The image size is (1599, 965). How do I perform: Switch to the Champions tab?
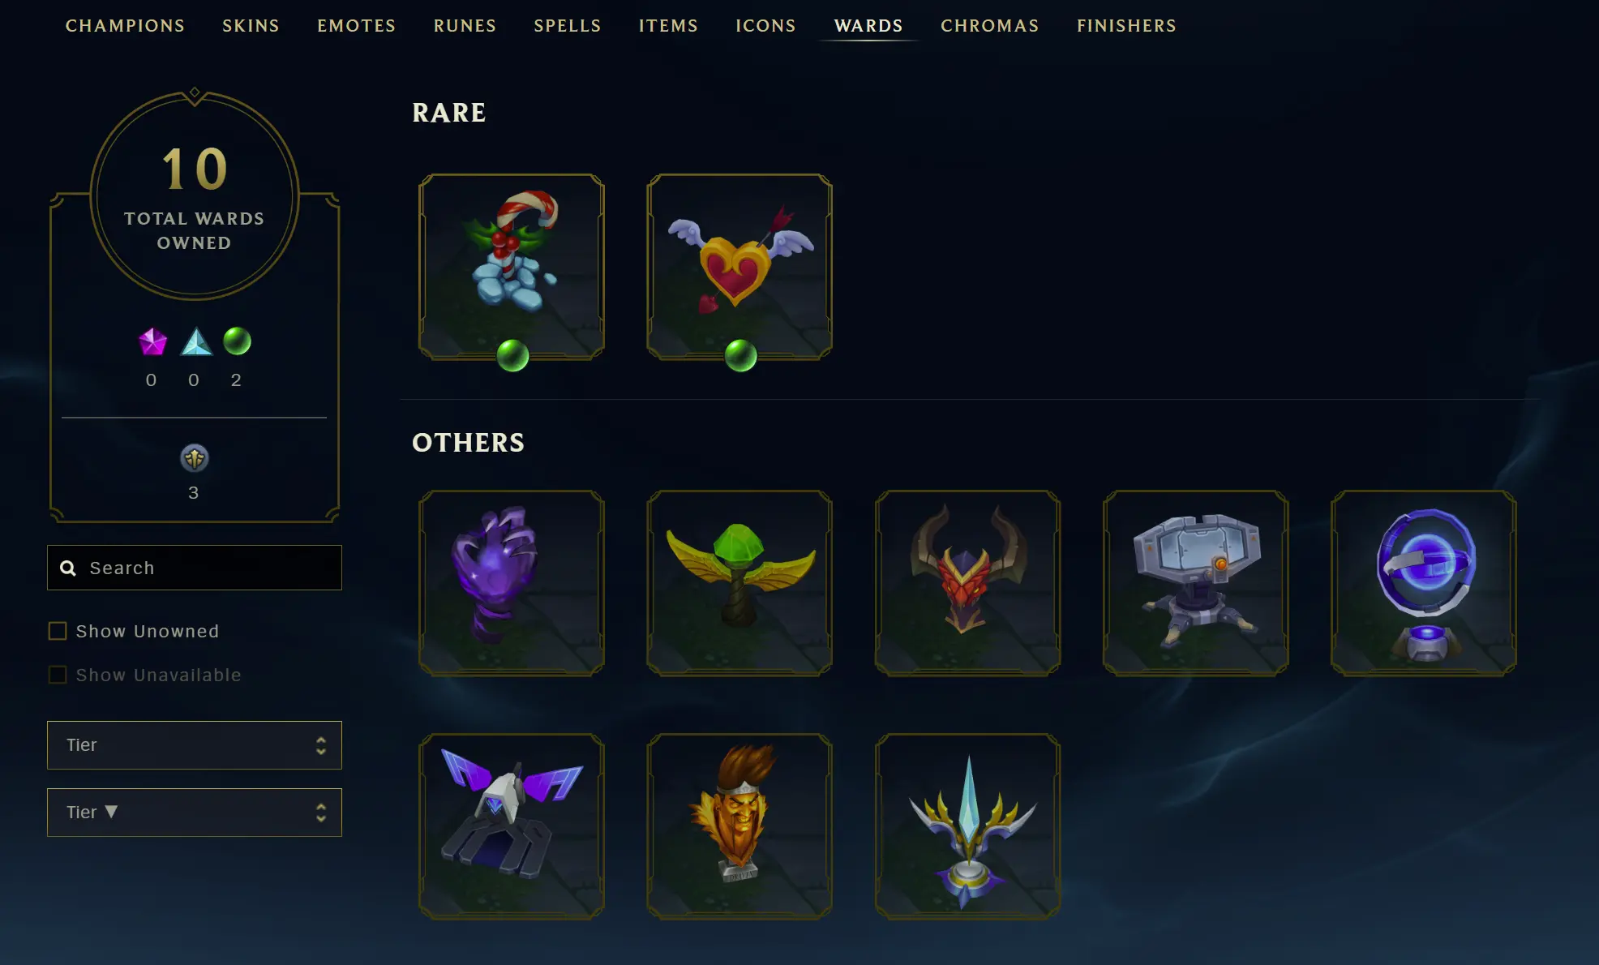tap(125, 26)
